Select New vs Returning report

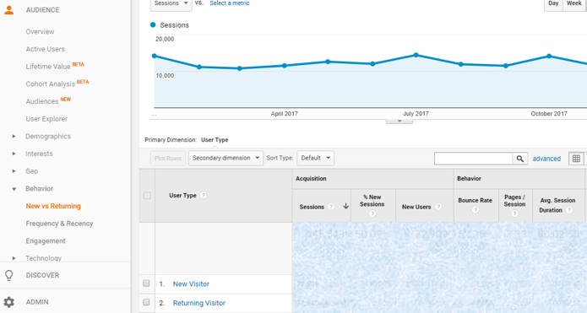[x=53, y=206]
